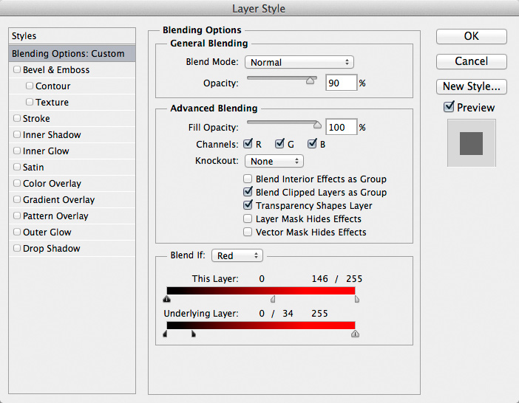Check Layer Mask Hides Effects
Viewport: 519px width, 403px height.
[x=248, y=218]
